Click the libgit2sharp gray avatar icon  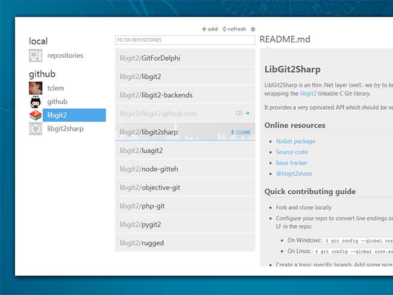(35, 129)
